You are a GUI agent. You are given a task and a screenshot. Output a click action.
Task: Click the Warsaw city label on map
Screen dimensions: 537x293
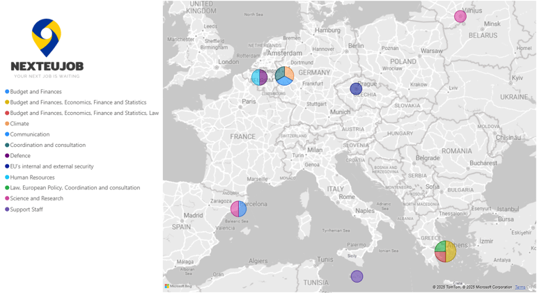pyautogui.click(x=432, y=51)
